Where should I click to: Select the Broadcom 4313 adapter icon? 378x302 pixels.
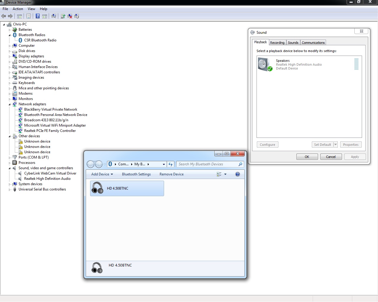tap(20, 120)
